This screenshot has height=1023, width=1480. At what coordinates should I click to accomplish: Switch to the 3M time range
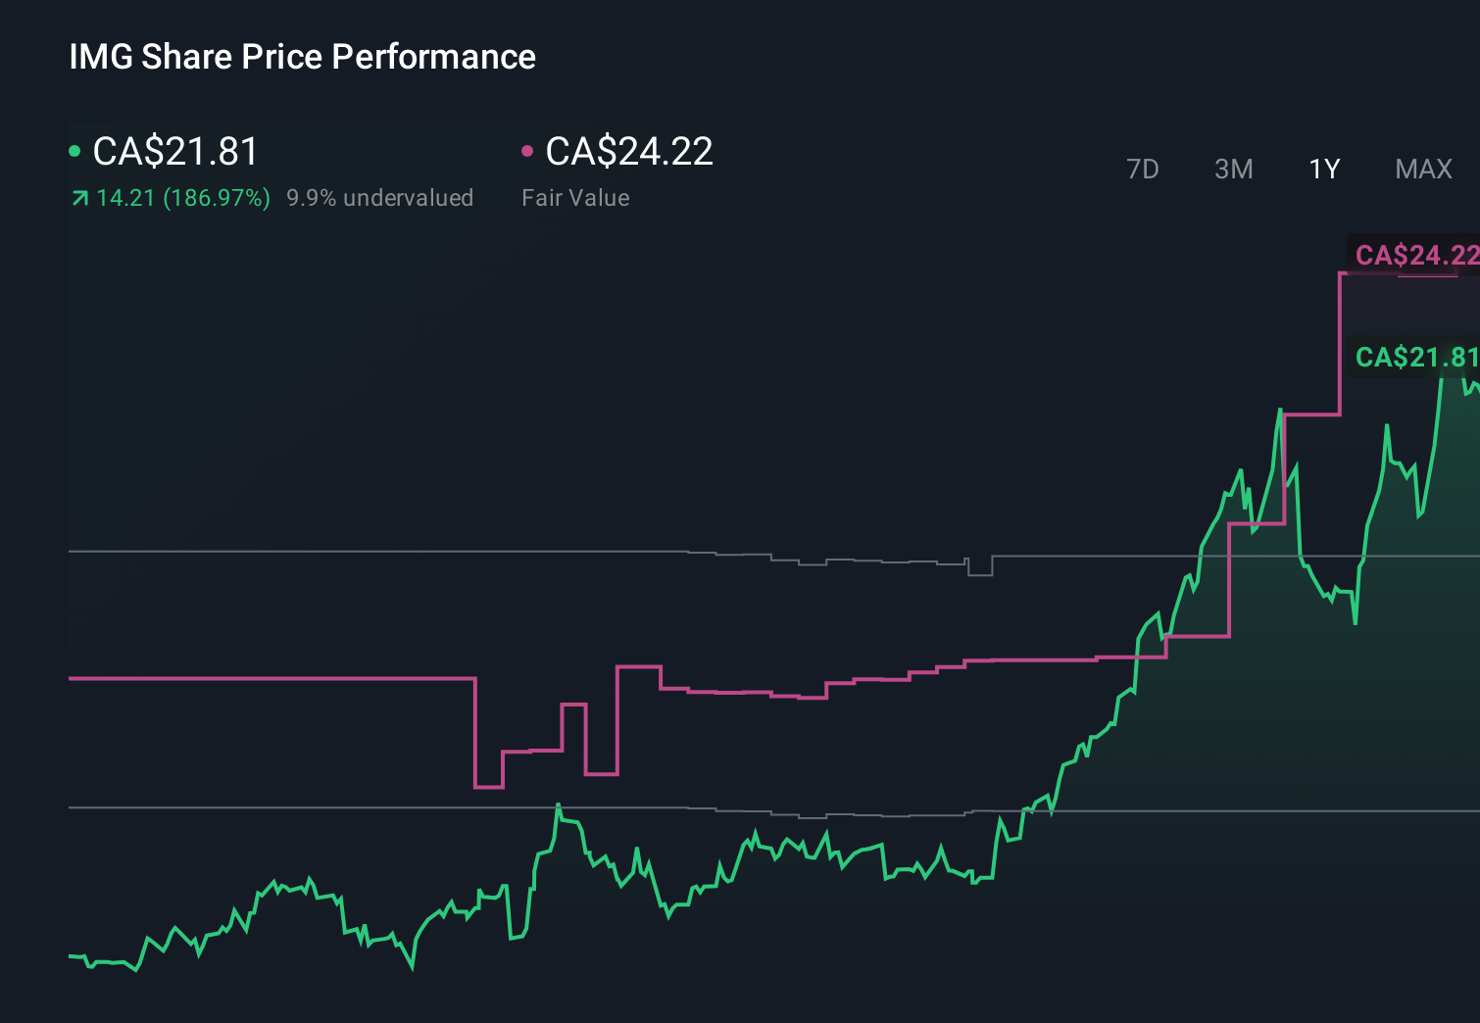(x=1233, y=169)
